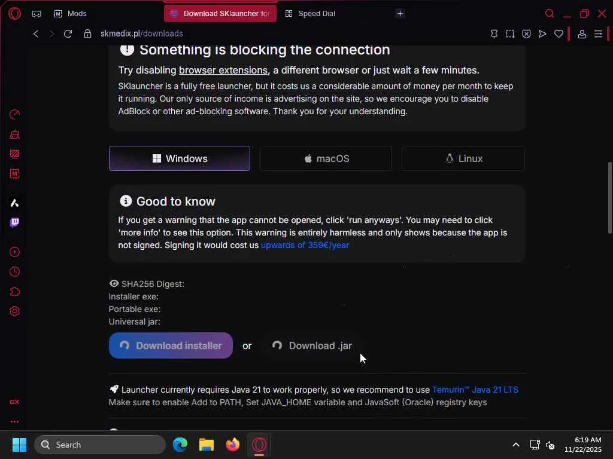Click the 'Installer exe:' text
This screenshot has height=459, width=613.
pyautogui.click(x=133, y=296)
